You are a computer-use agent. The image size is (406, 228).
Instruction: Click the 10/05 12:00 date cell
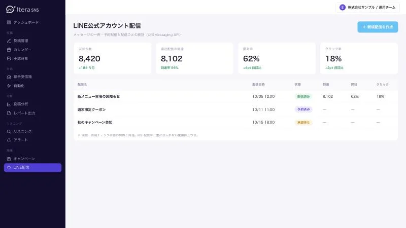pos(263,96)
